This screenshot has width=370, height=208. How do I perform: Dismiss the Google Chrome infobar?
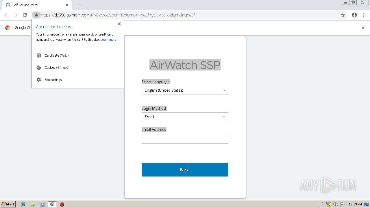point(363,28)
